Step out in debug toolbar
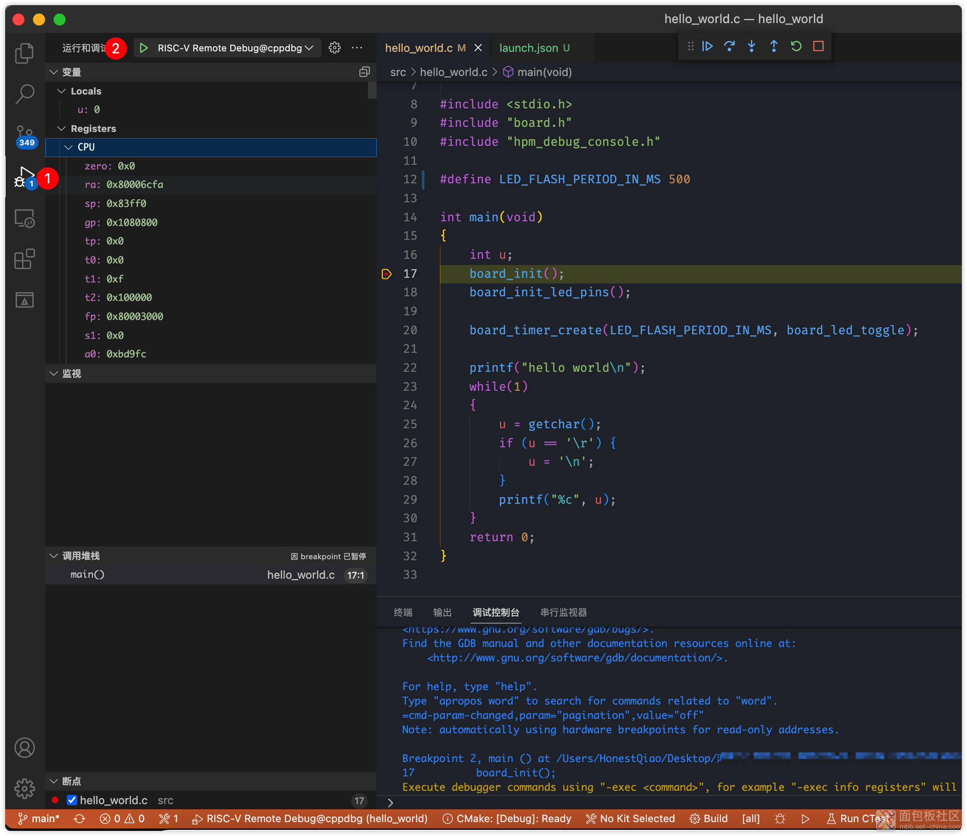 click(x=774, y=46)
